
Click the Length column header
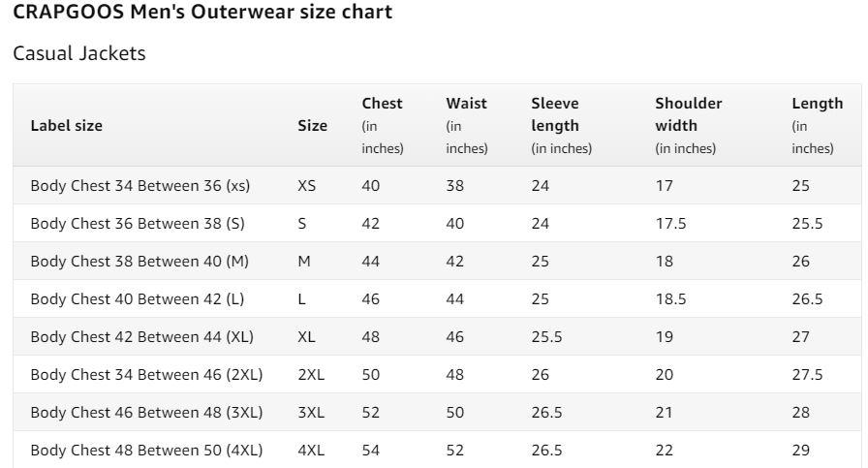[817, 104]
